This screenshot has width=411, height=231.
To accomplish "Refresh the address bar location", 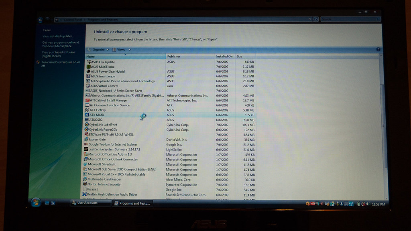I will (315, 19).
